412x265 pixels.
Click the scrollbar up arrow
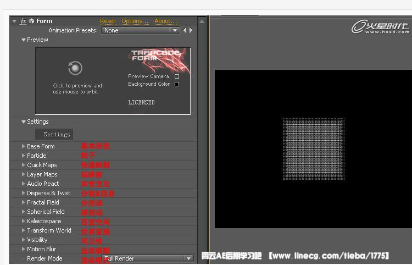point(202,21)
